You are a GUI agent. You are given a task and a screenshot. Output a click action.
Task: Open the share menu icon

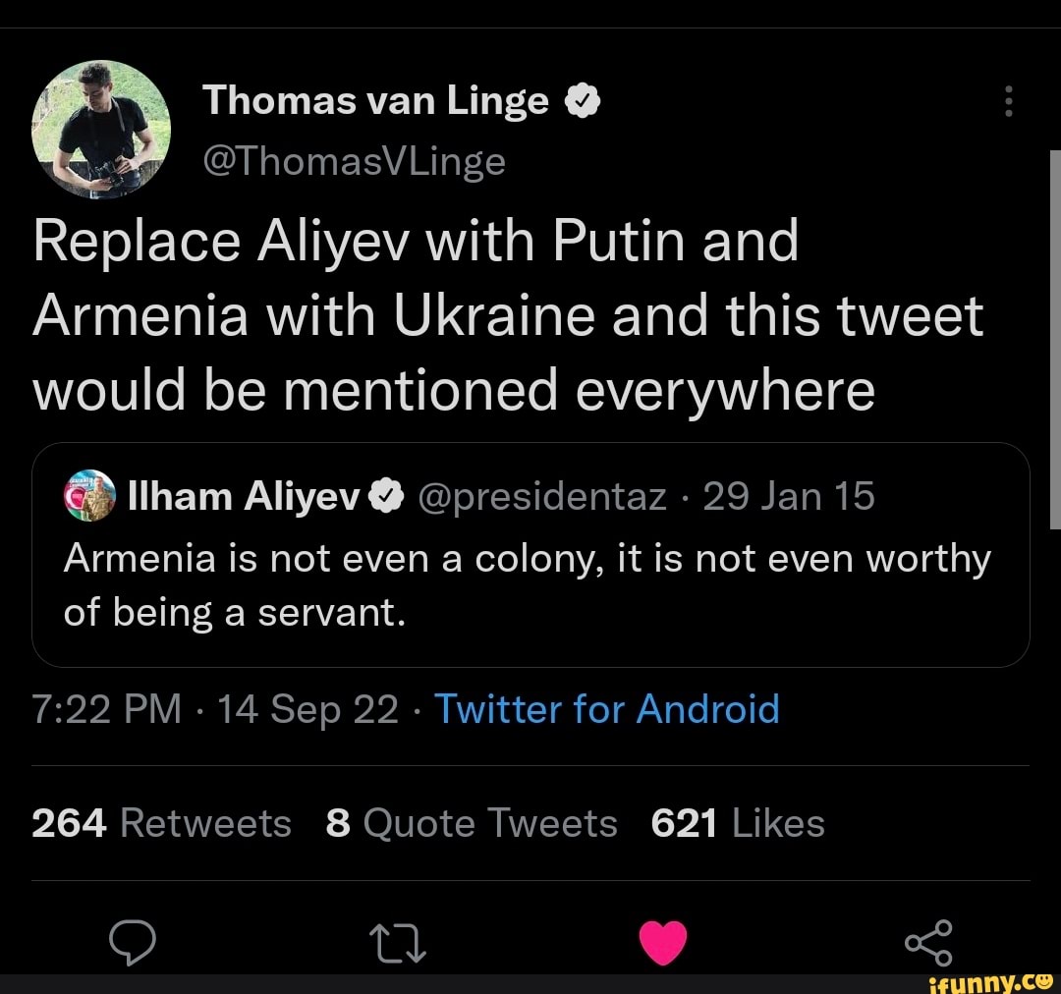(928, 940)
